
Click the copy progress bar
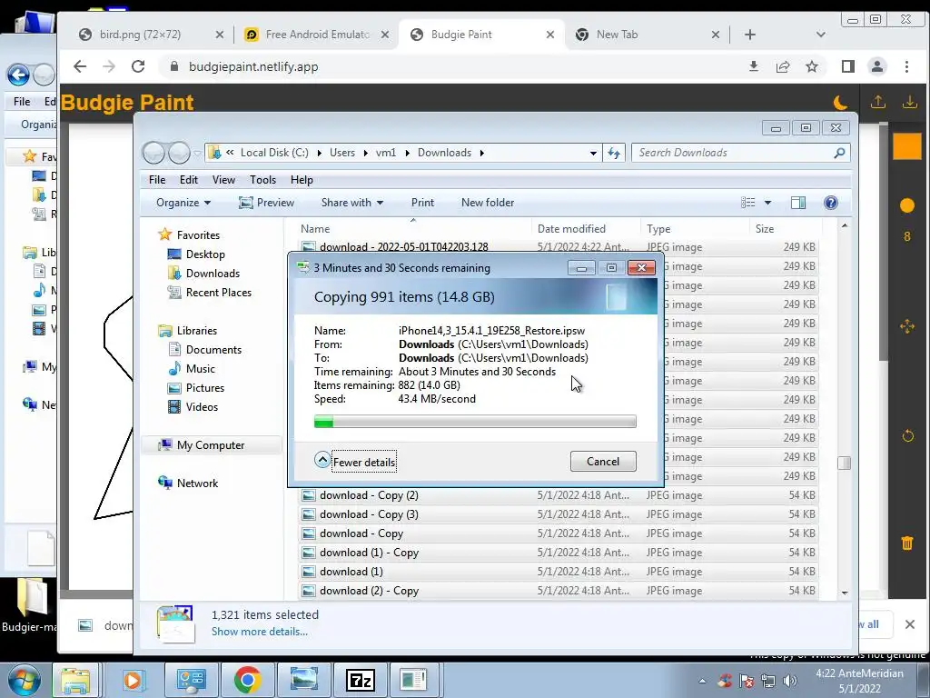coord(475,422)
